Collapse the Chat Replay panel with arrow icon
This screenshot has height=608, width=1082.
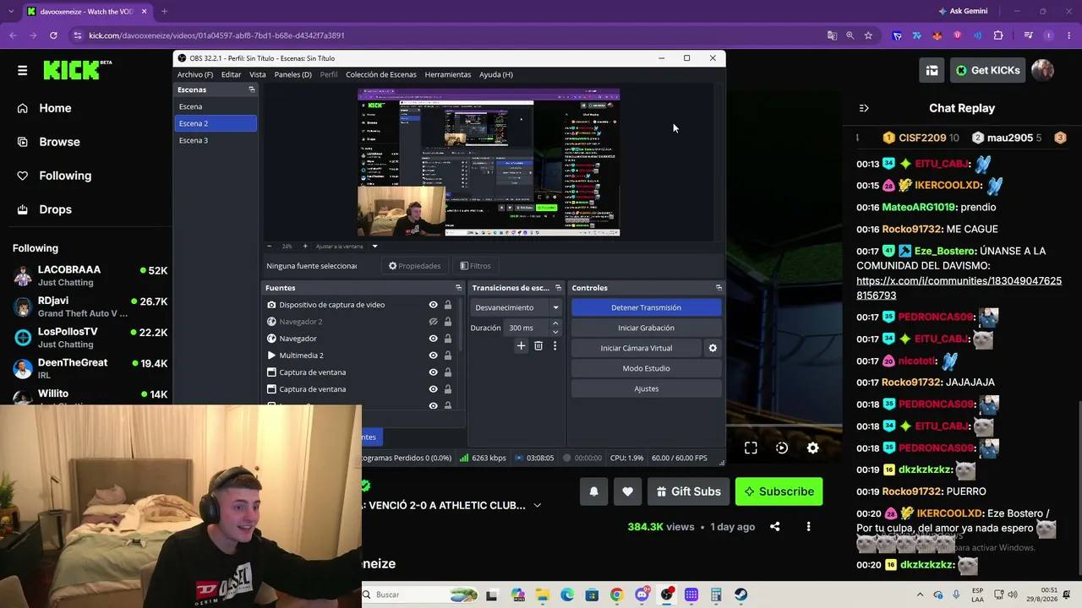click(863, 108)
